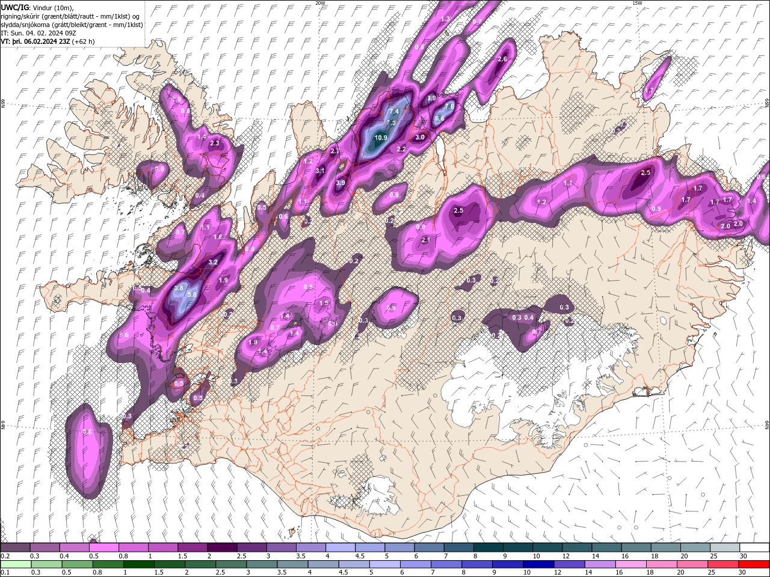
Task: Click the 'slydda/snjókoma' legend description line
Action: (72, 25)
